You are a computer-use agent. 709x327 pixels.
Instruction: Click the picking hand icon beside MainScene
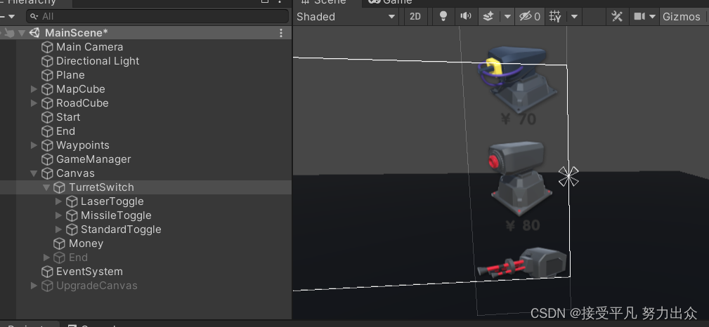(8, 33)
